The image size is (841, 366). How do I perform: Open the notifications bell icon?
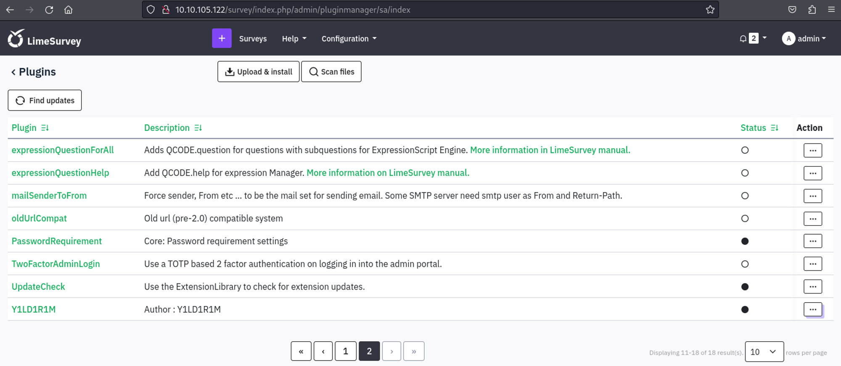tap(743, 39)
